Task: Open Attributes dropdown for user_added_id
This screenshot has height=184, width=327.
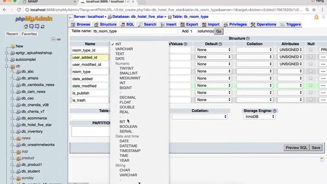Action: pyautogui.click(x=290, y=57)
